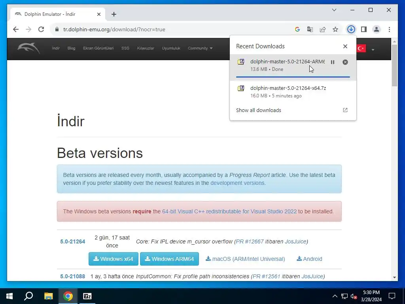The height and width of the screenshot is (304, 405).
Task: Click the Dolphin logo in site header
Action: pyautogui.click(x=28, y=48)
